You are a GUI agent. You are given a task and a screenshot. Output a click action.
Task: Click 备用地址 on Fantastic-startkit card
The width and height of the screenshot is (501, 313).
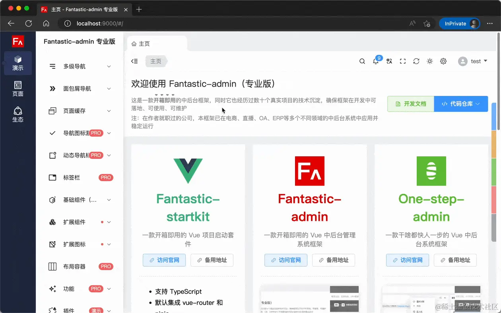pyautogui.click(x=212, y=260)
